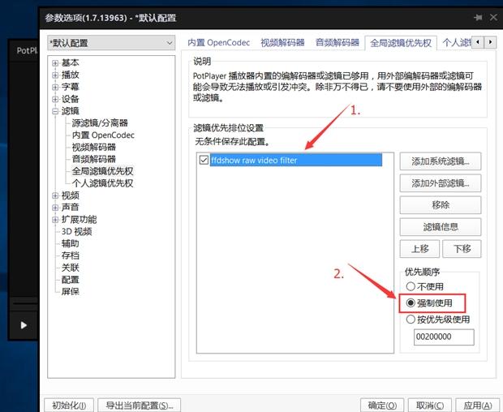Open the partially hidden 个人滤镜 tab
The image size is (503, 412).
pyautogui.click(x=457, y=43)
